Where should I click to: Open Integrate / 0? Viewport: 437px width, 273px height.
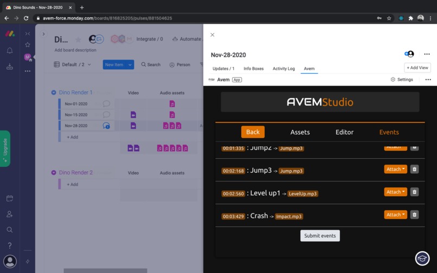pos(150,39)
